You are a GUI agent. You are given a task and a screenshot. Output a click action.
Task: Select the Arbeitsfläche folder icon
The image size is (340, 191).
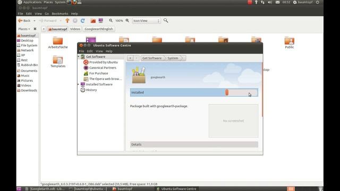coord(58,41)
